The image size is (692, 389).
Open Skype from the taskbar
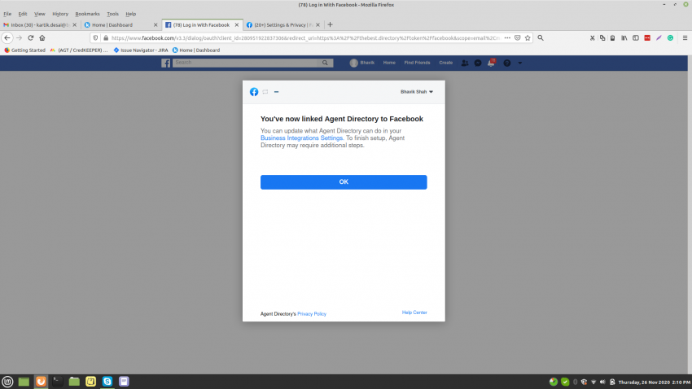coord(107,381)
